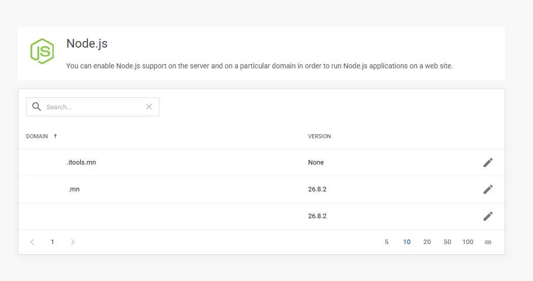Click the ascending sort arrow beside DOMAIN

(x=55, y=136)
